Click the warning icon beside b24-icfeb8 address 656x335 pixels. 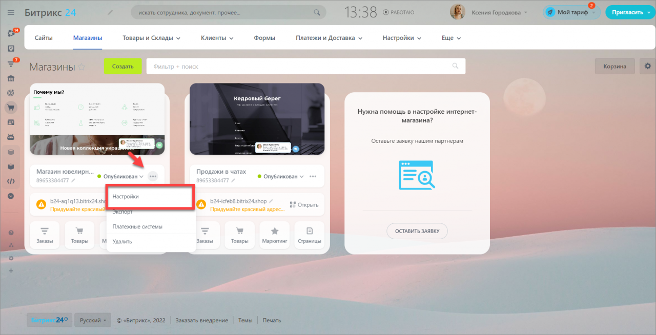[201, 205]
